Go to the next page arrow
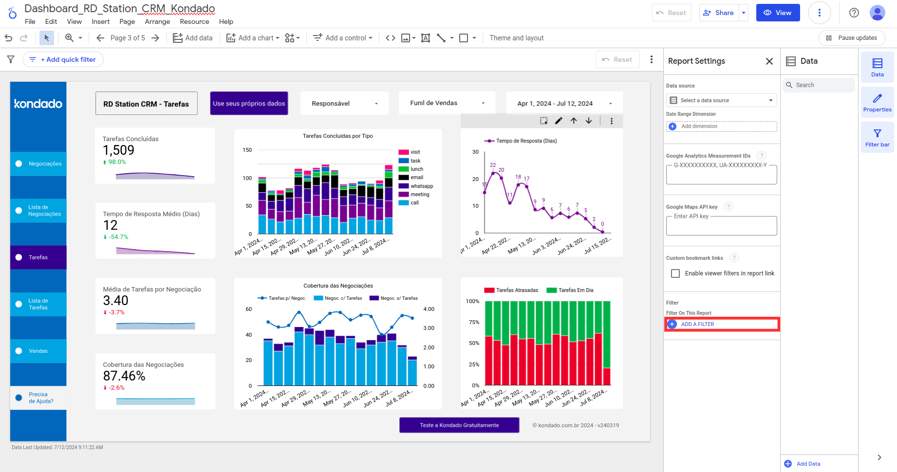The height and width of the screenshot is (472, 897). pyautogui.click(x=155, y=38)
